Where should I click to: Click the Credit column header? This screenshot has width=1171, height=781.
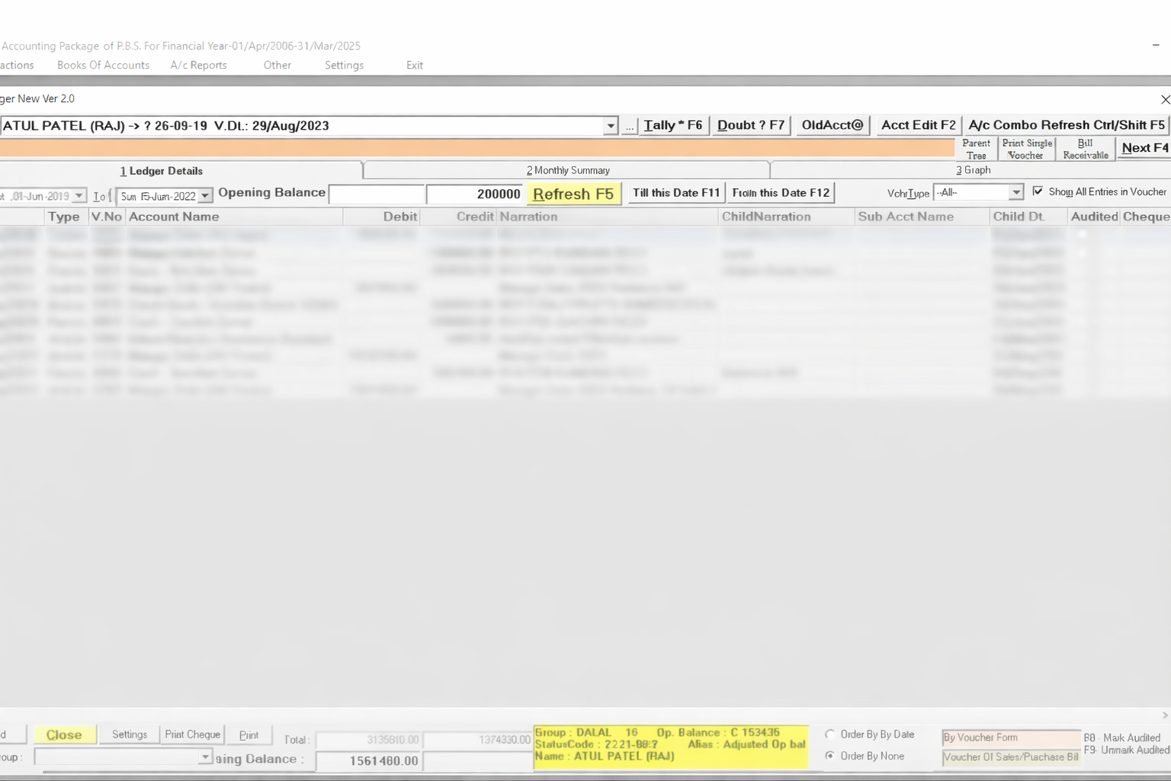pos(459,217)
